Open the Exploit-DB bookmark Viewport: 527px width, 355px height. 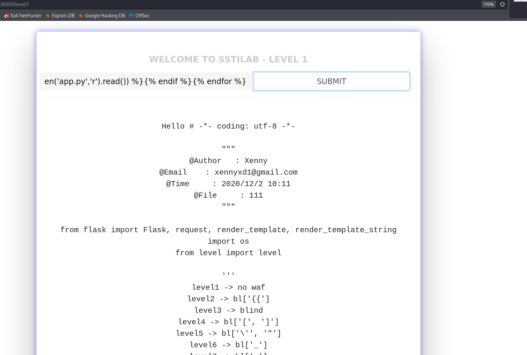60,16
